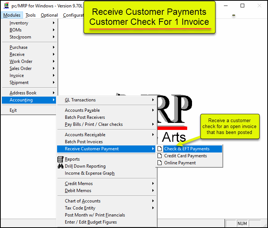268x228 pixels.
Task: Click the document icon next to Online Payment
Action: 160,163
